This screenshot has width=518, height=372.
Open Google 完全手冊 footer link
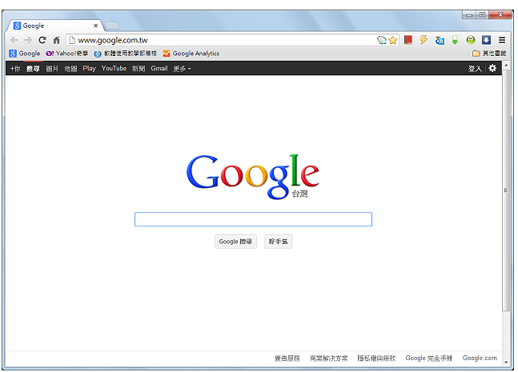[429, 358]
